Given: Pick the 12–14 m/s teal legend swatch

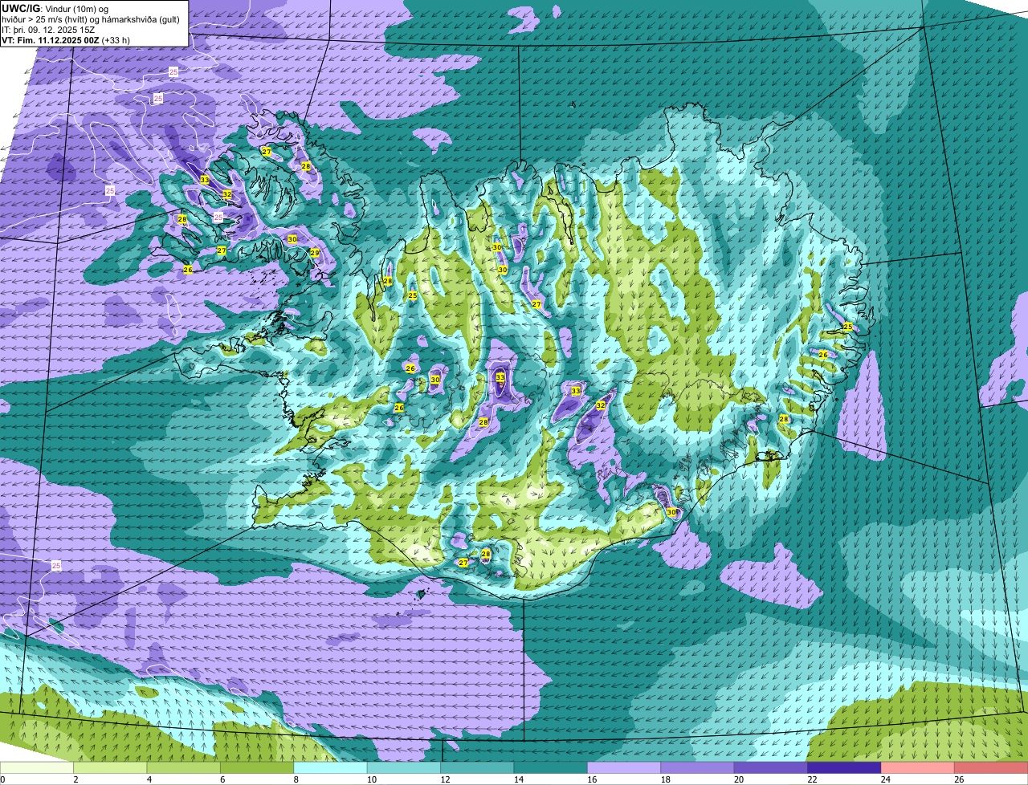Looking at the screenshot, I should click(x=477, y=768).
